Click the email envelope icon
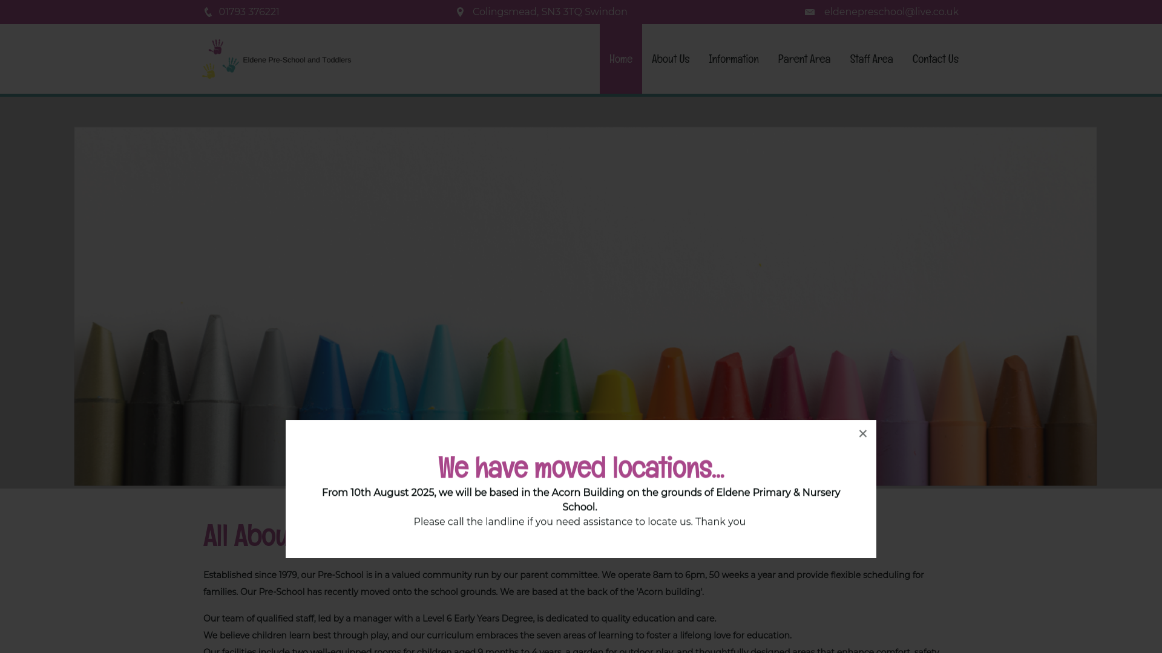The image size is (1162, 653). pyautogui.click(x=810, y=12)
